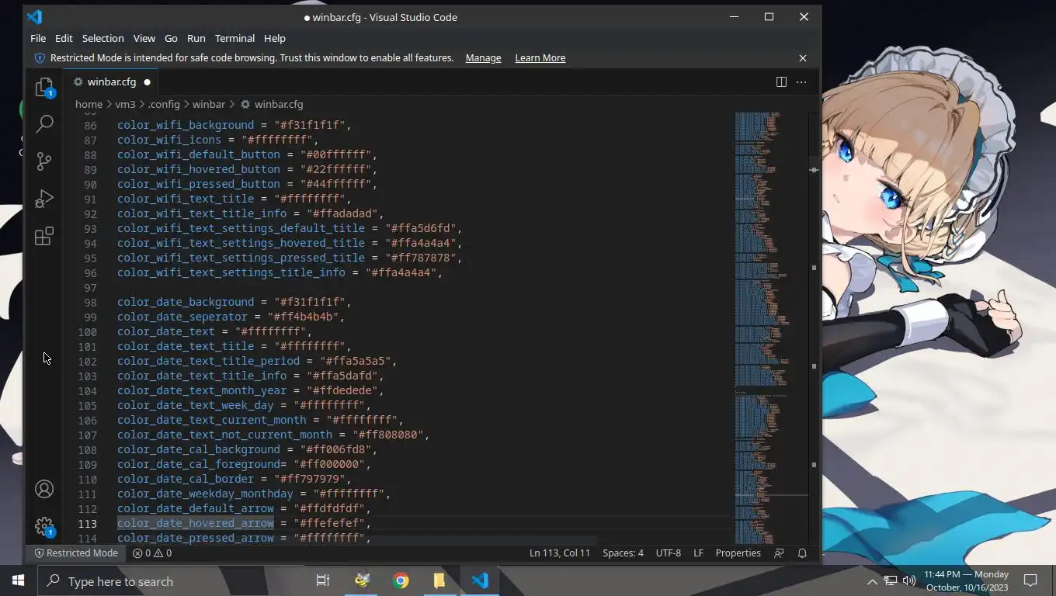Click the color_wifi_icons line text
Screen dimensions: 1056x596
tap(218, 140)
